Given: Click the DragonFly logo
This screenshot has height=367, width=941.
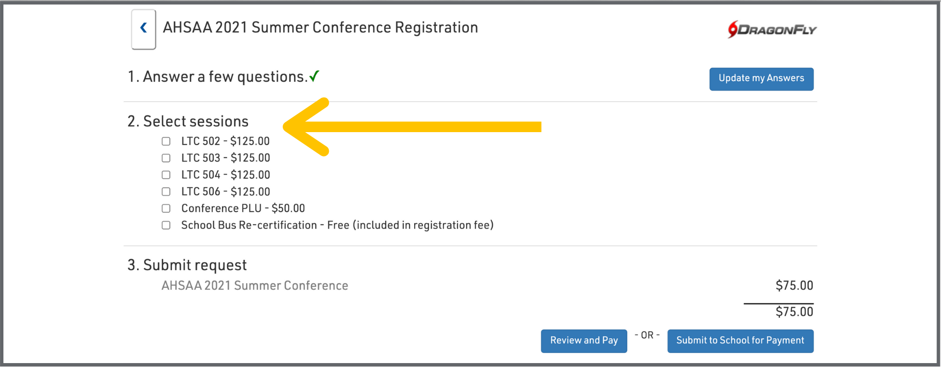Looking at the screenshot, I should [772, 29].
